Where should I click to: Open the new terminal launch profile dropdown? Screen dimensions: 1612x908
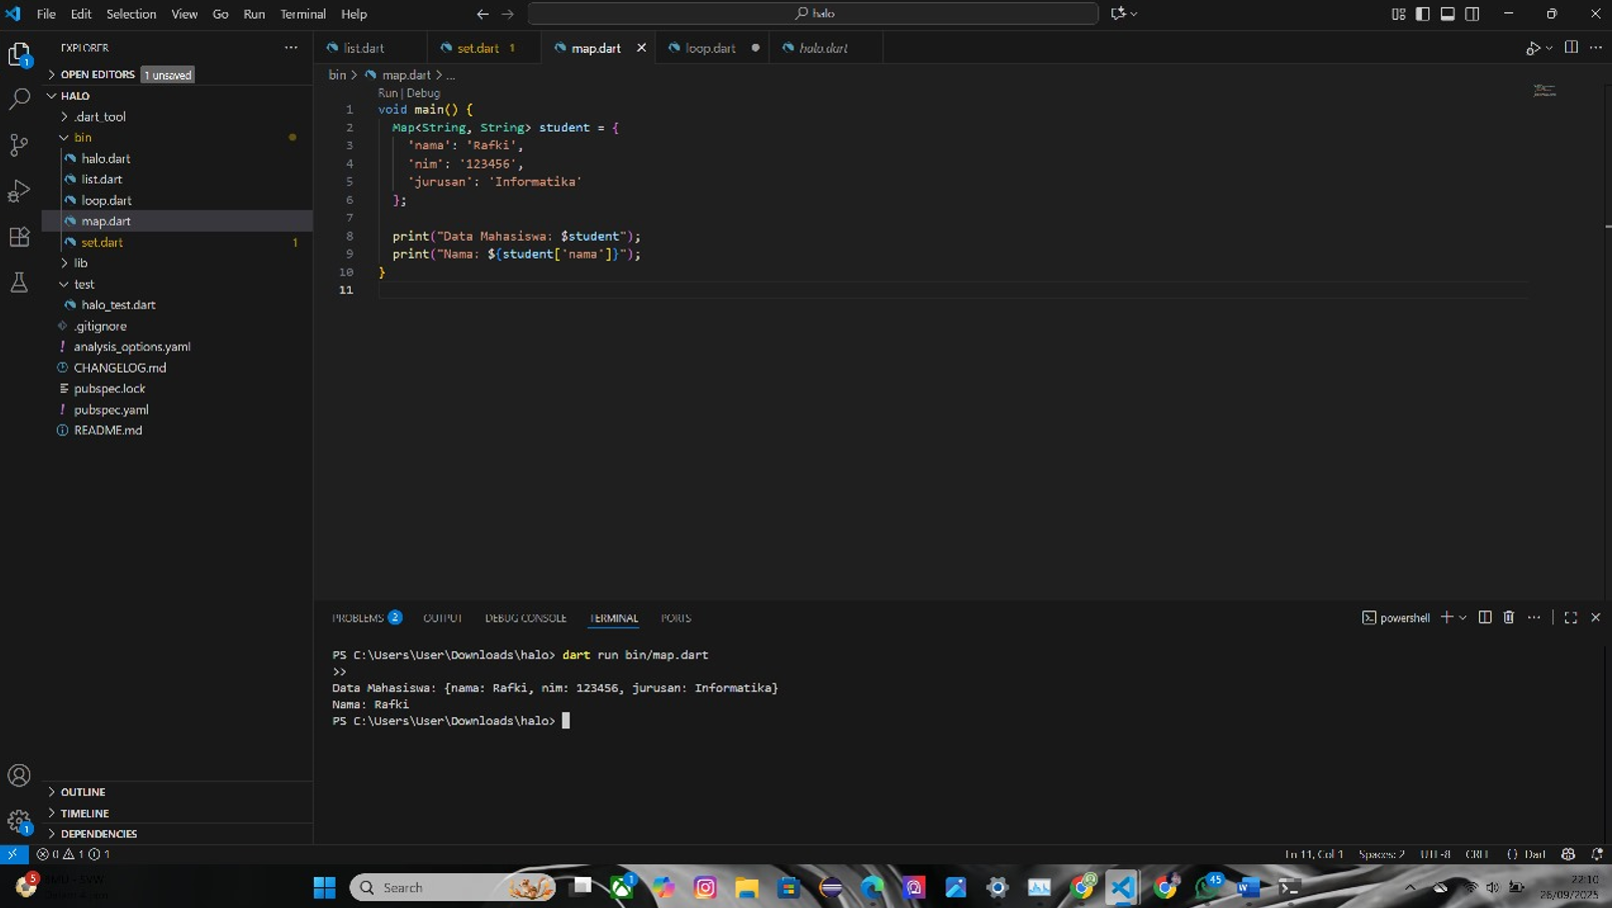point(1463,617)
